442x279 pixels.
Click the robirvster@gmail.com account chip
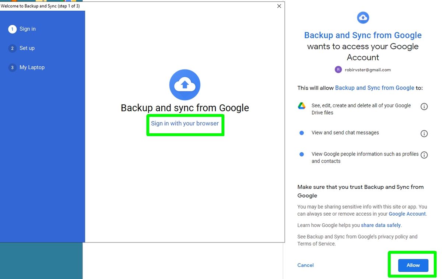367,69
